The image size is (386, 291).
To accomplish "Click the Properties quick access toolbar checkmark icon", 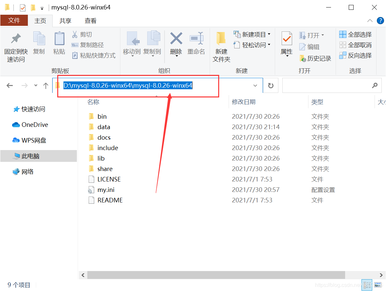I will point(23,8).
